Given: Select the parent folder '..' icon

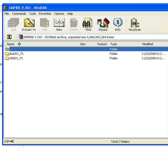Looking at the screenshot, I should click(7, 49).
